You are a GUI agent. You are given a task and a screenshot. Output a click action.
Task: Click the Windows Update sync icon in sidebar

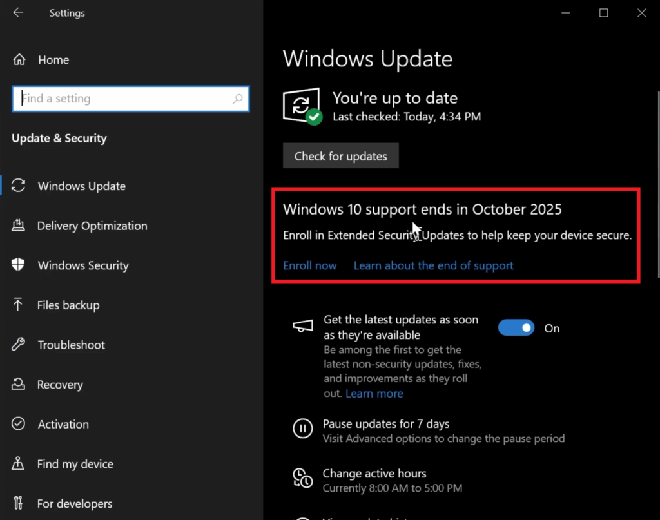(x=19, y=186)
